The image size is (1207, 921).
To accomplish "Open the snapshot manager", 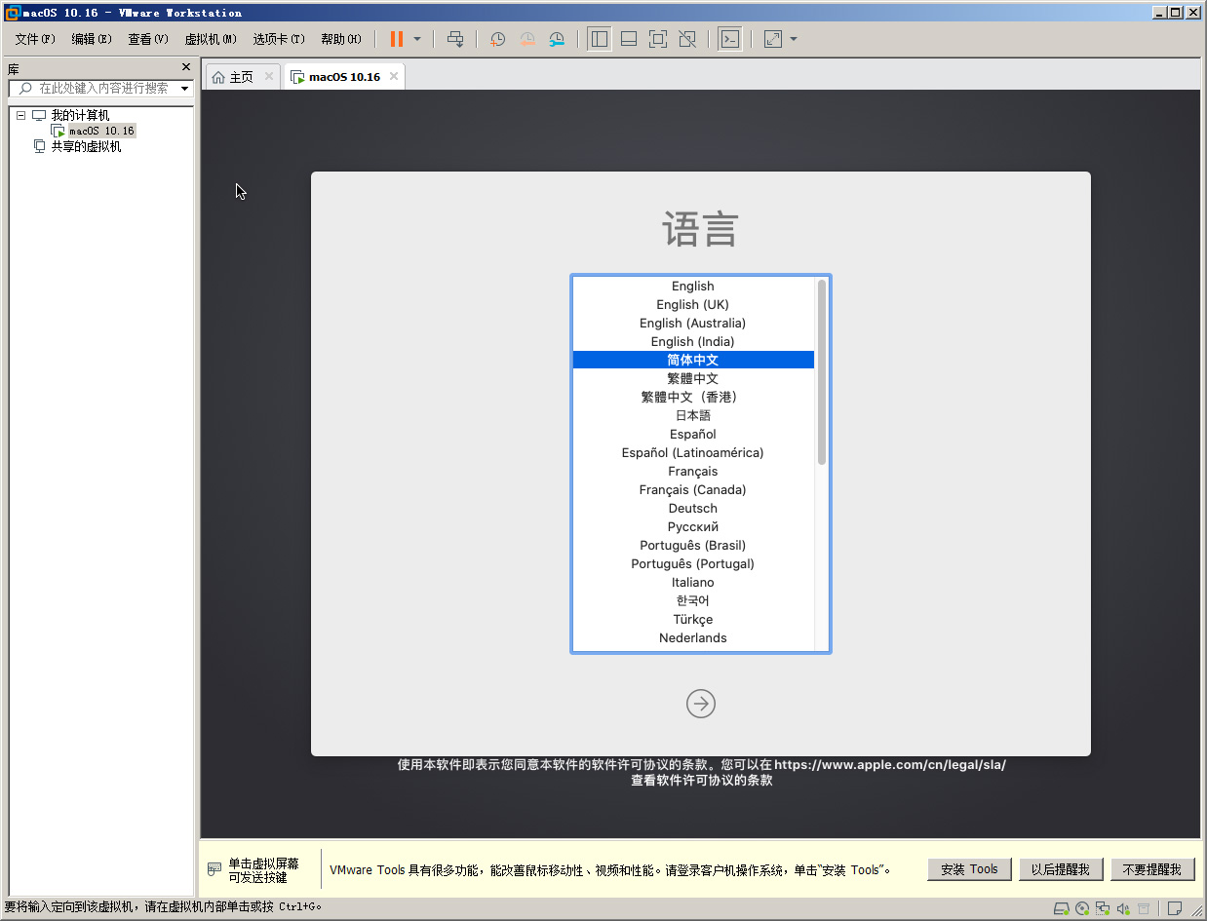I will (557, 39).
